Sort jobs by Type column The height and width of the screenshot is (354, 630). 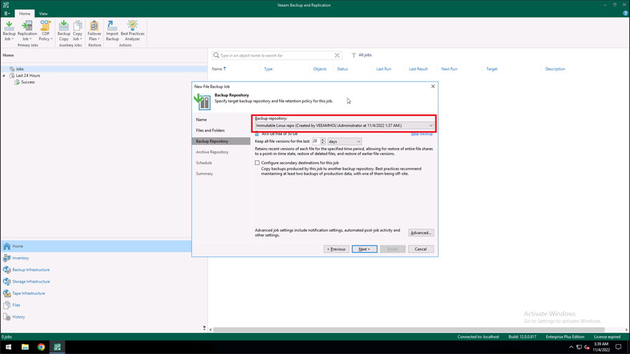[268, 69]
